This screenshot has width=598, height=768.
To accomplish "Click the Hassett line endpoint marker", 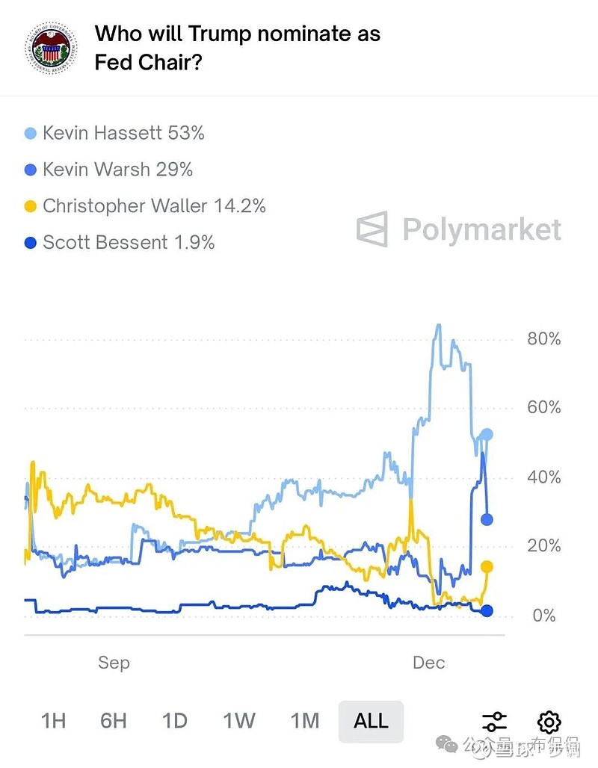I will (x=487, y=435).
